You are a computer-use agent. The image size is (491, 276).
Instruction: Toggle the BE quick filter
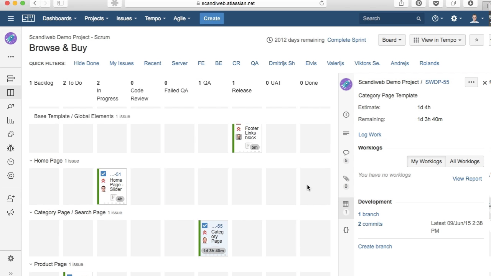click(x=219, y=63)
